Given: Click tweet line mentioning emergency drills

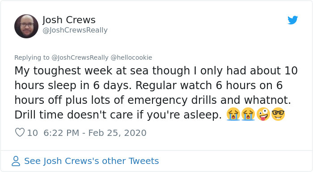Looking at the screenshot, I should (x=153, y=100).
